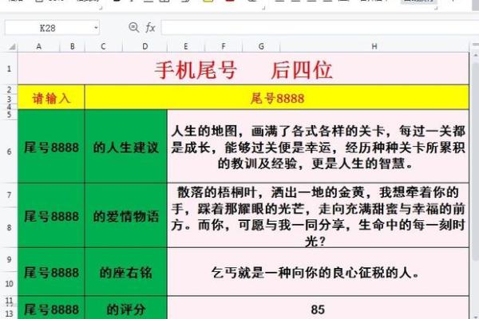Select column G header
Screen dimensions: 479x319
click(261, 46)
